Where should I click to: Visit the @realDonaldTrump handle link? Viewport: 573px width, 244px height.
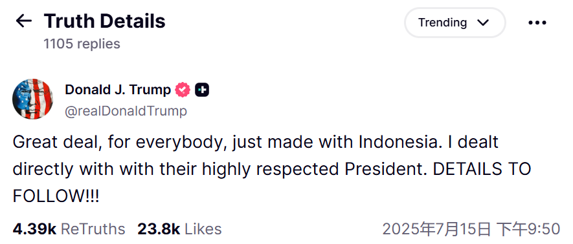tap(126, 111)
